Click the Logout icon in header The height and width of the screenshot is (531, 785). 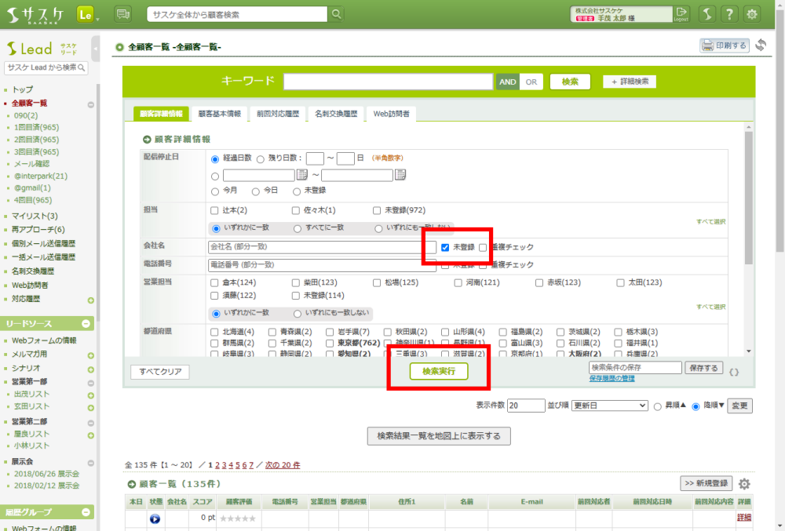681,14
